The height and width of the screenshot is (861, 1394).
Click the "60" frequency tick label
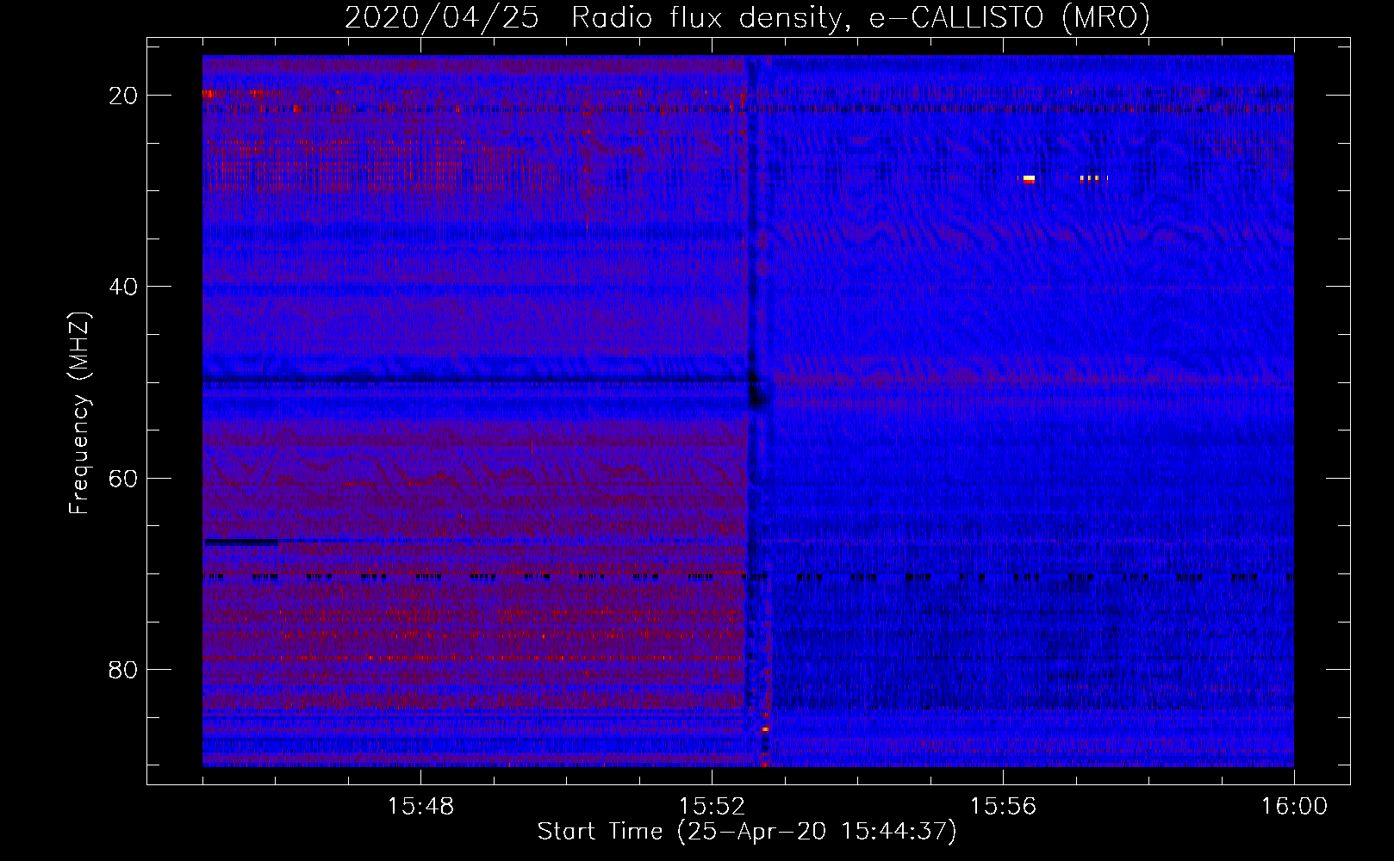(x=123, y=479)
